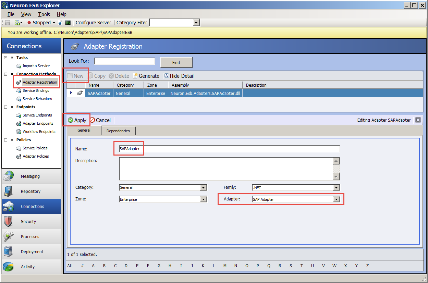Click the Apply button
This screenshot has width=428, height=283.
(x=77, y=120)
